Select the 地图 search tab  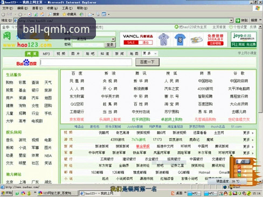click(x=134, y=54)
